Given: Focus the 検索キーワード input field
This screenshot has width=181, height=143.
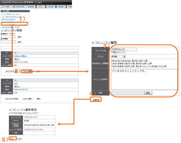Looking at the screenshot, I should (8, 37).
